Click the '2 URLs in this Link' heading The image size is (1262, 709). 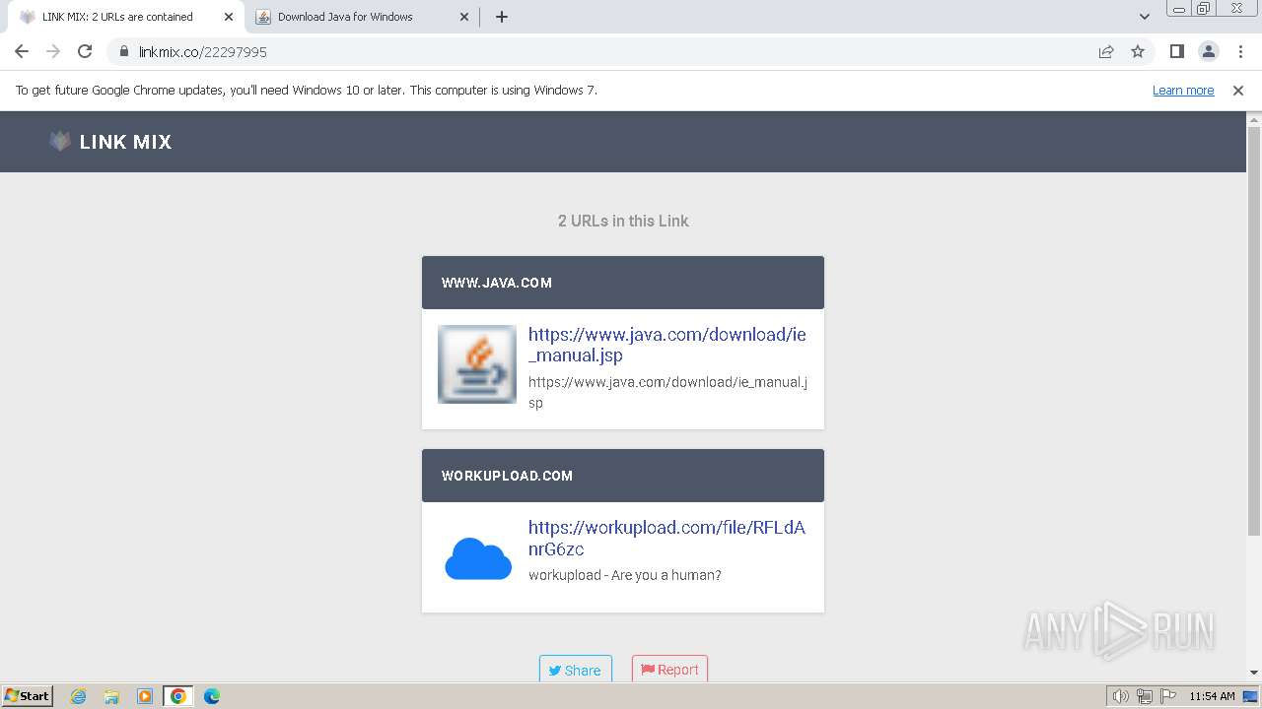point(623,221)
